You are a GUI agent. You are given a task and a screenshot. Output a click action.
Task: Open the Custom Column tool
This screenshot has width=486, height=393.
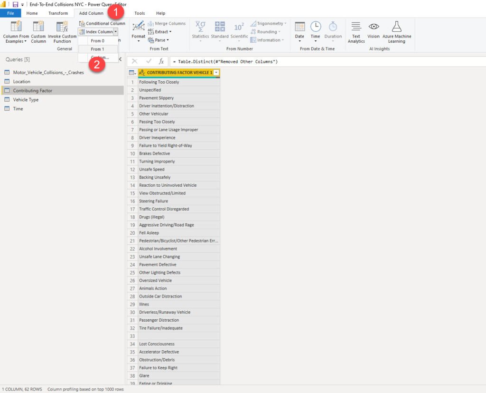38,32
